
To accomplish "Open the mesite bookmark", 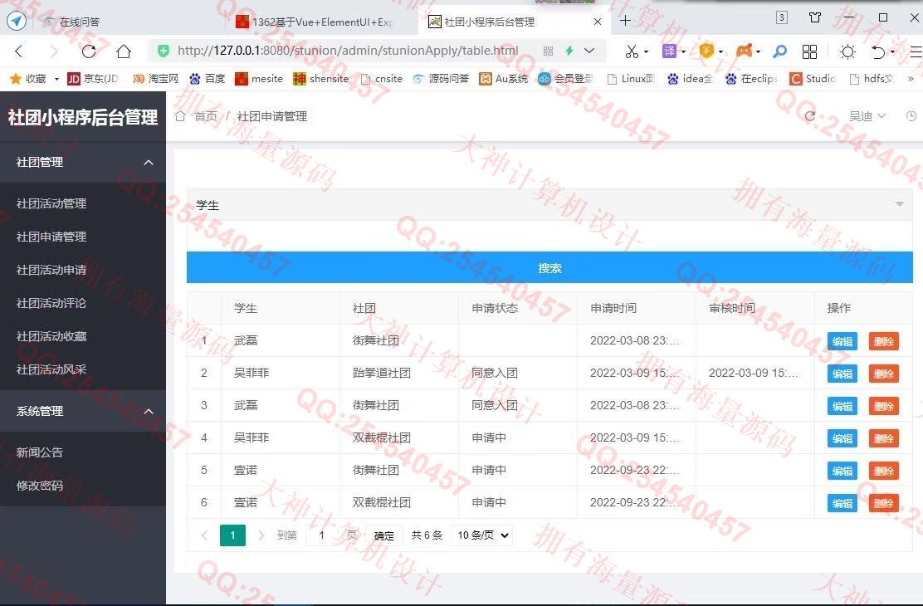I will [259, 78].
